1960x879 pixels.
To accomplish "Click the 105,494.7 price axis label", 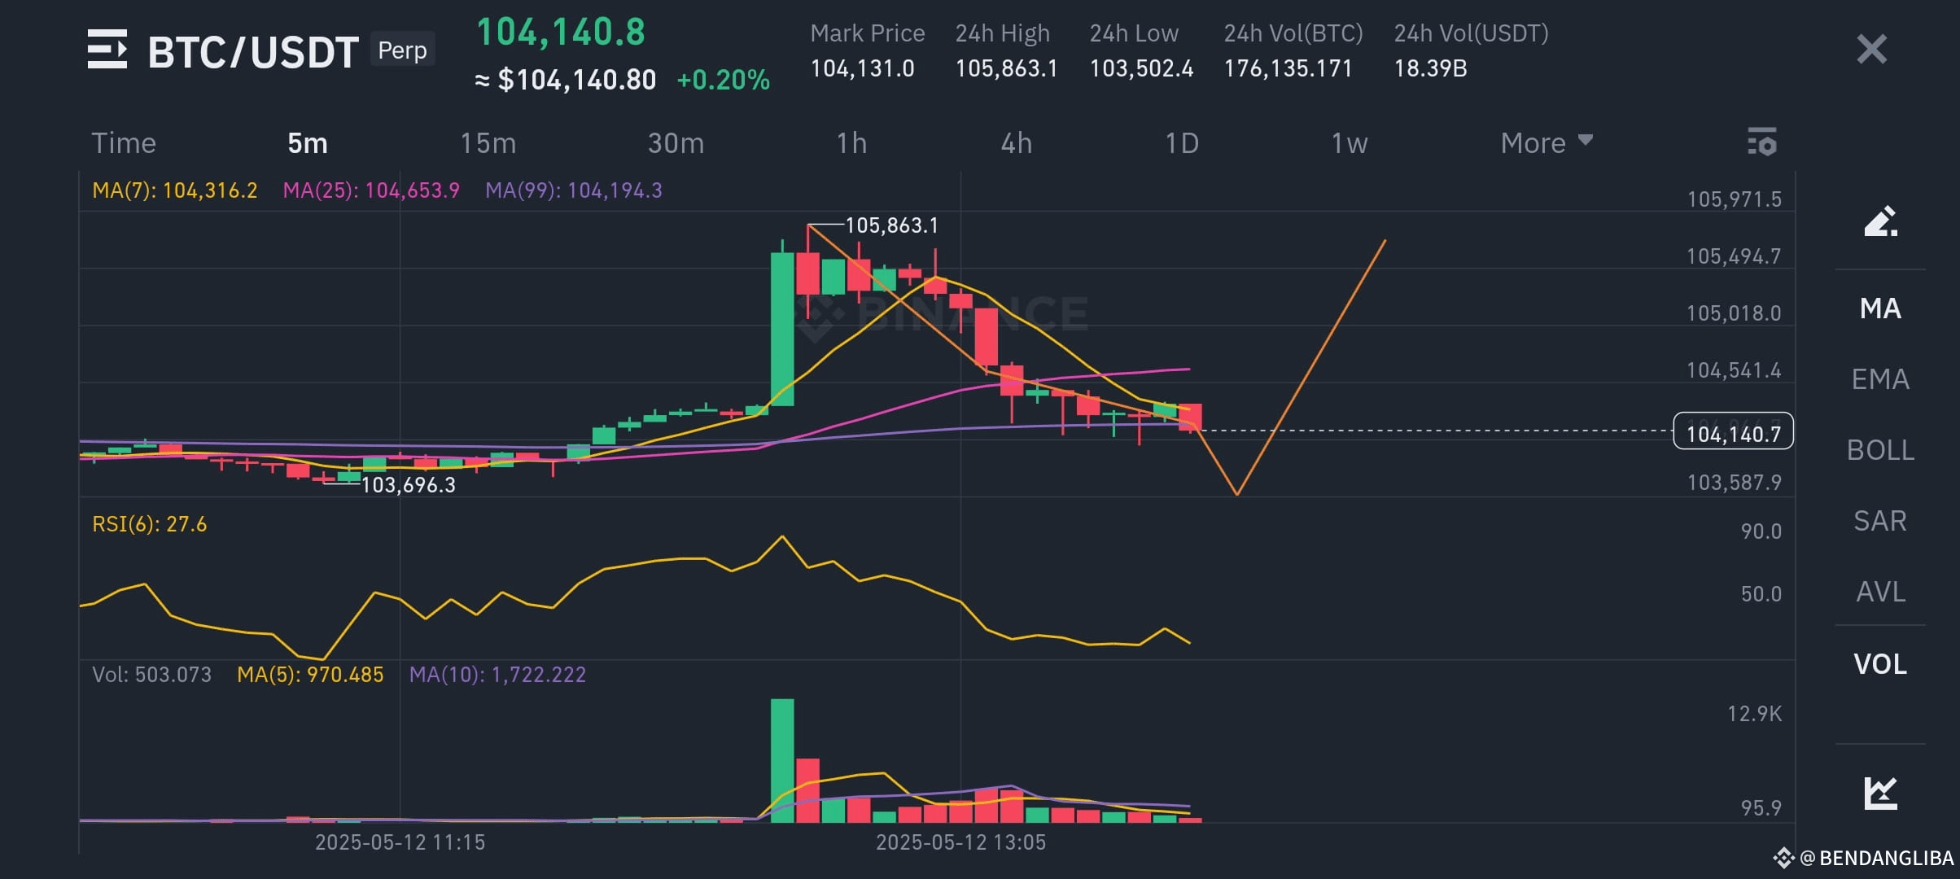I will 1734,256.
